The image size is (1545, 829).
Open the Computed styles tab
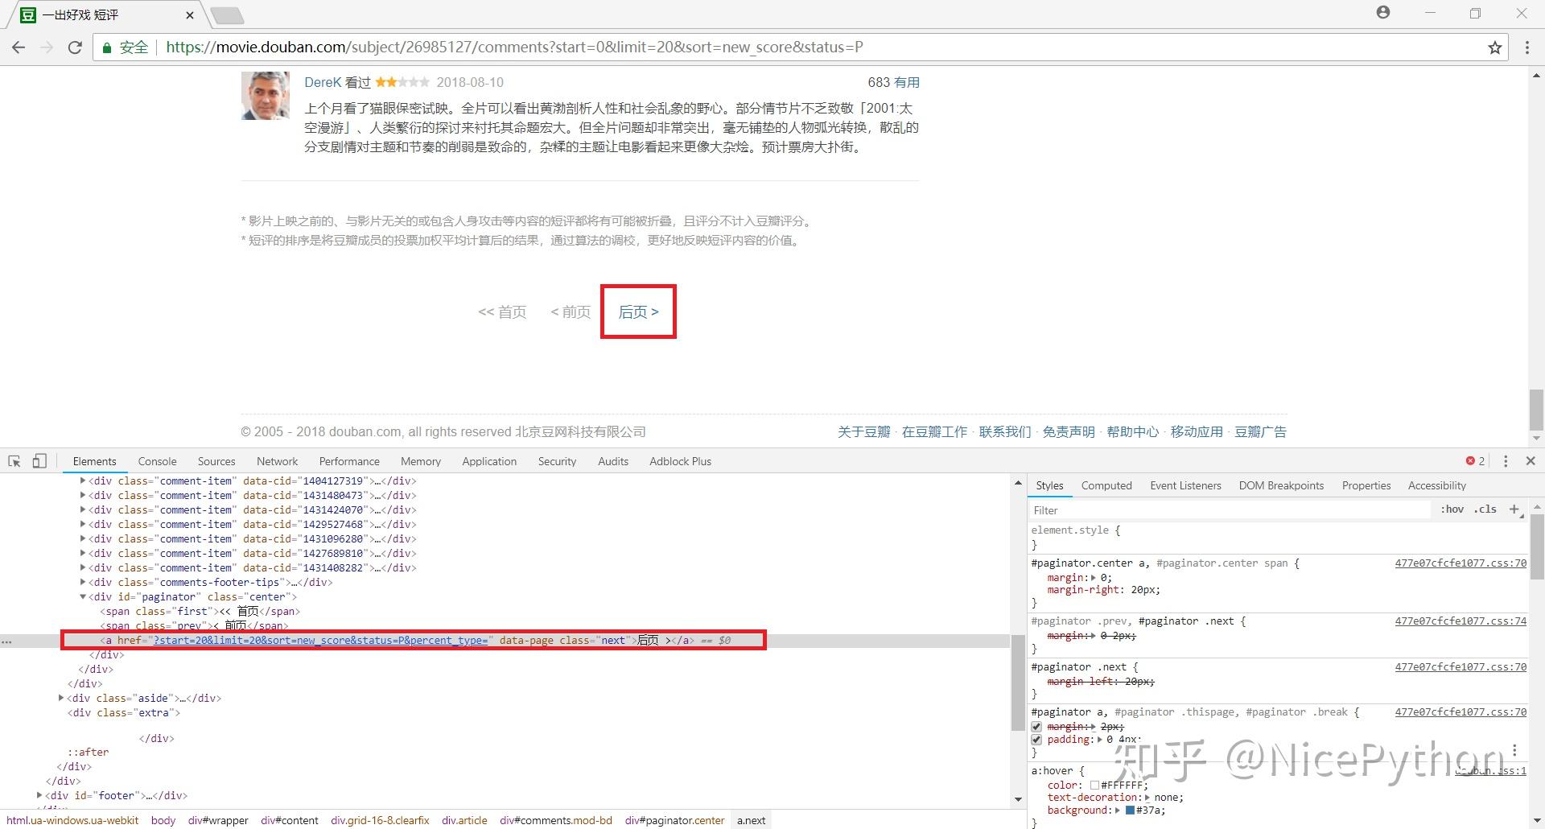(1106, 485)
